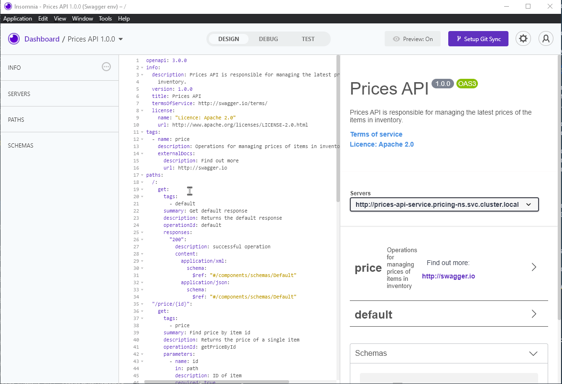The height and width of the screenshot is (384, 562).
Task: Switch to the DESIGN tab
Action: pos(228,39)
